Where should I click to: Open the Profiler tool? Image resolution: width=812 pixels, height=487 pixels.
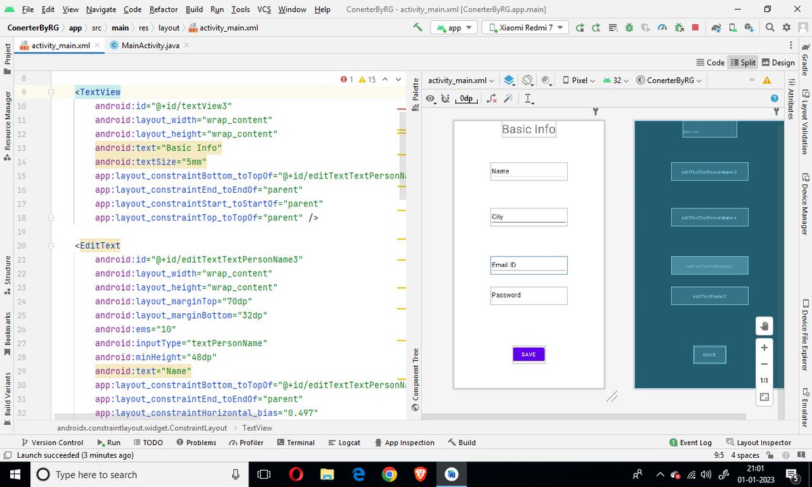coord(246,442)
